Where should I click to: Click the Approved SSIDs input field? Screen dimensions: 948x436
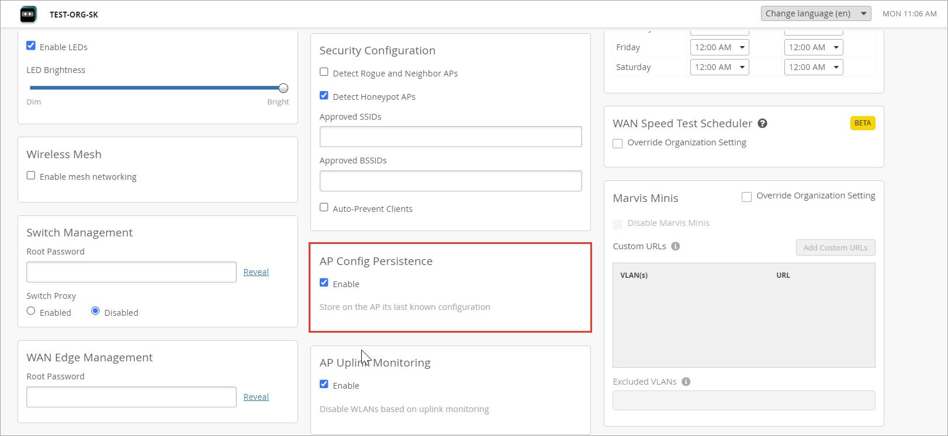[x=450, y=137]
